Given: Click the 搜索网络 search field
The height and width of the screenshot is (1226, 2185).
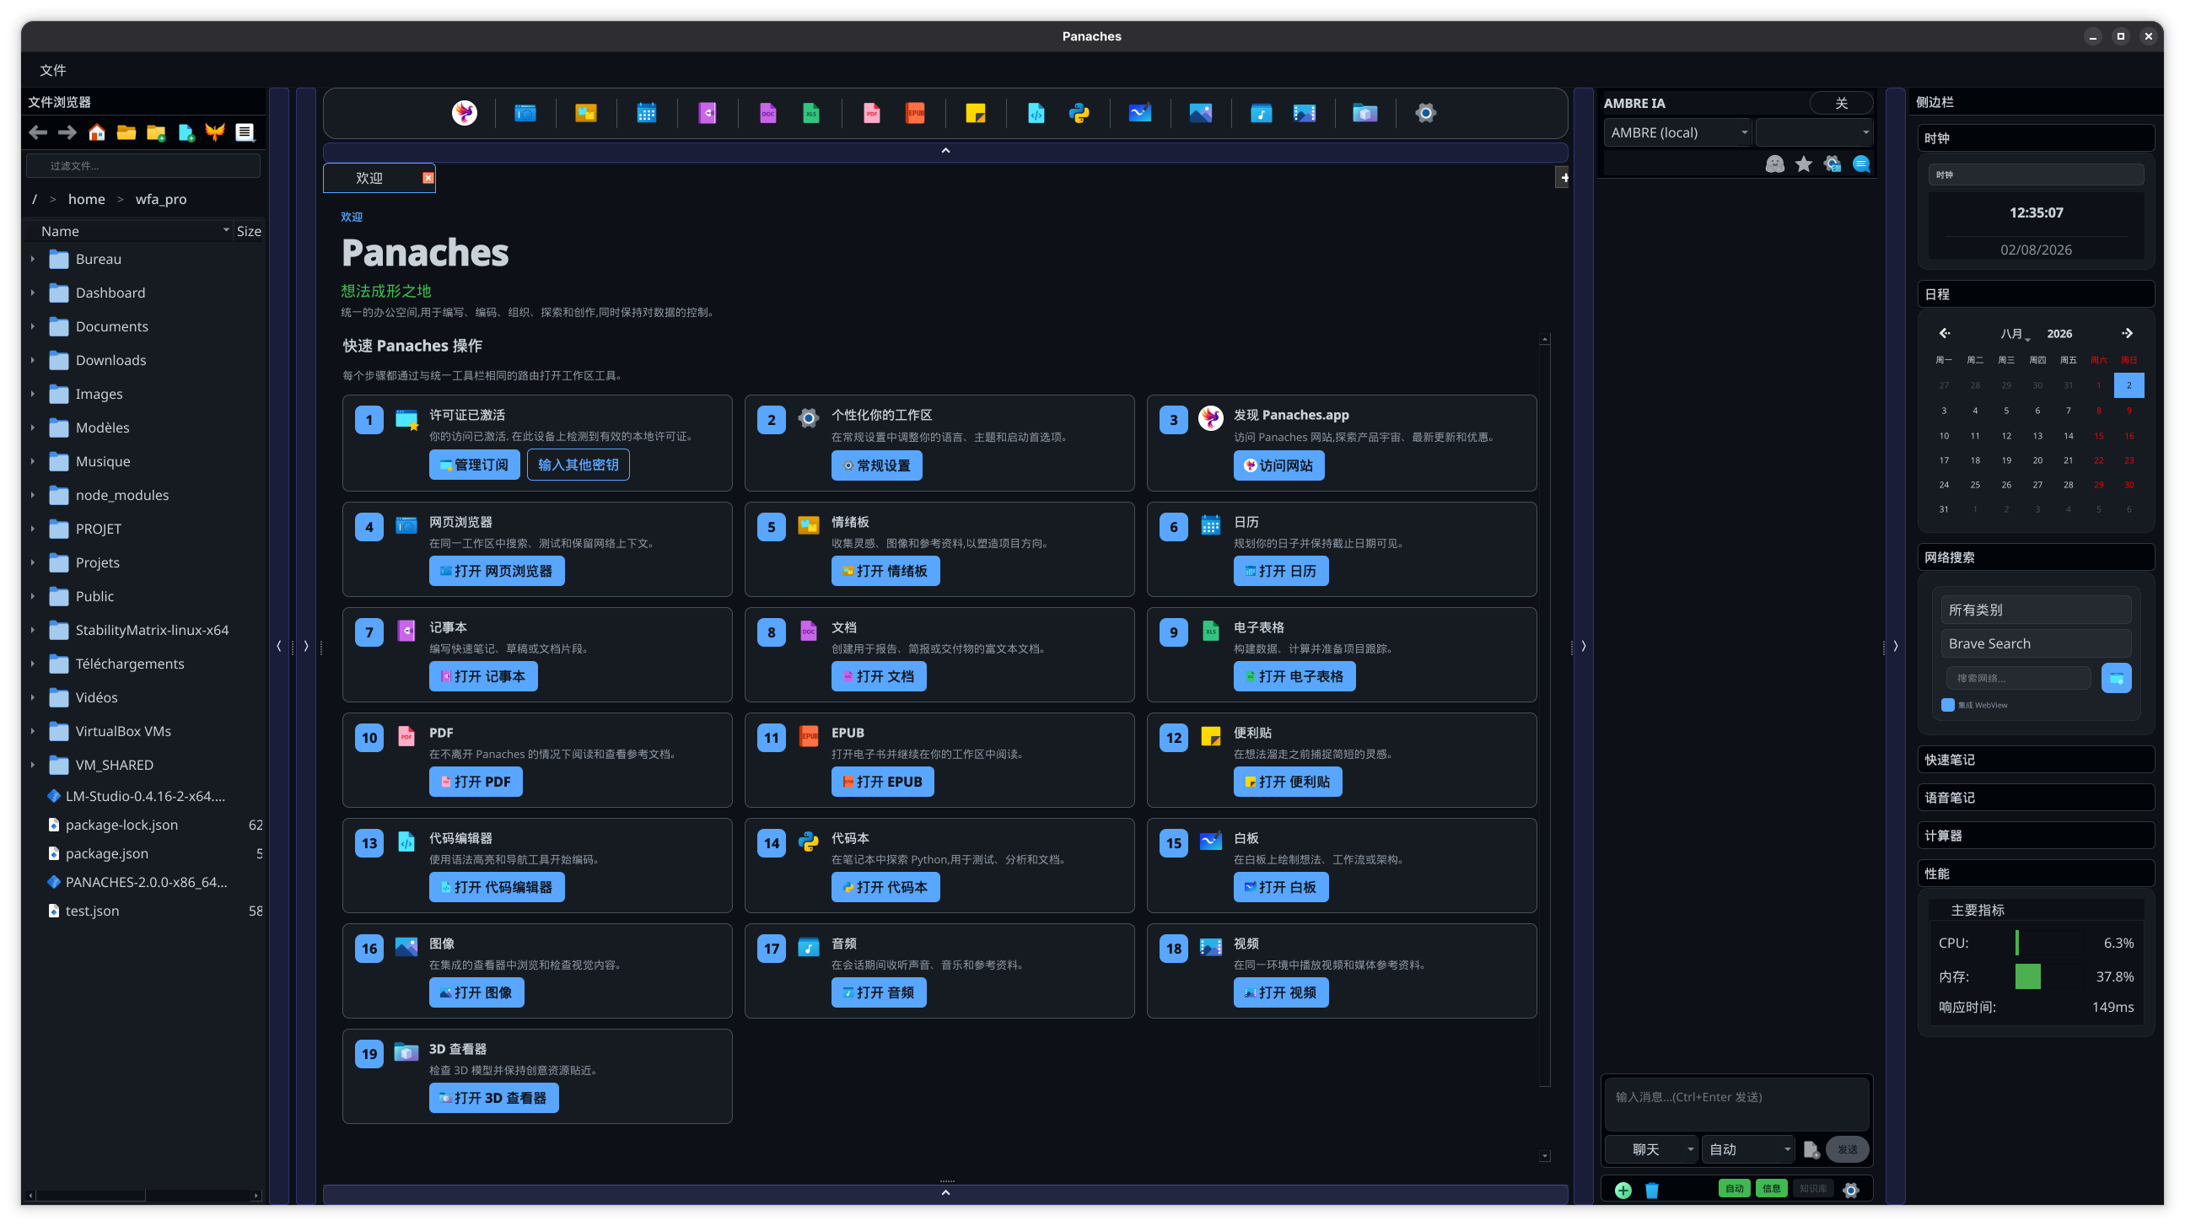Looking at the screenshot, I should (x=2018, y=678).
